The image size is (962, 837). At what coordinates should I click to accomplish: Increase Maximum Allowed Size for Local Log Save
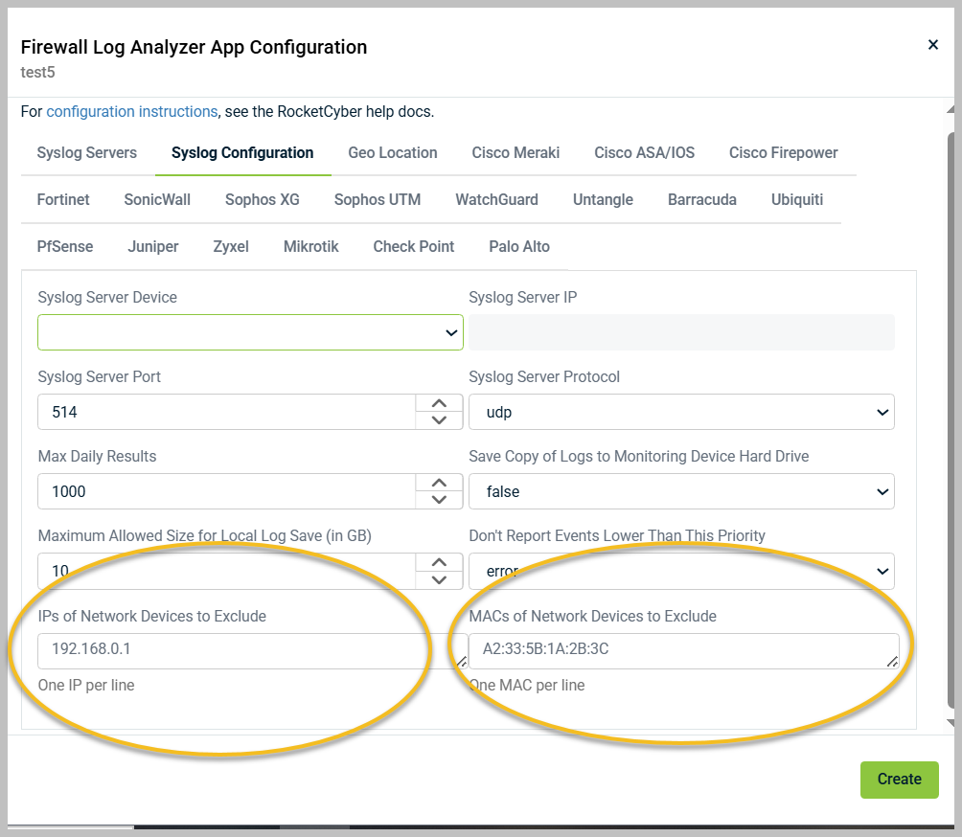(x=439, y=563)
